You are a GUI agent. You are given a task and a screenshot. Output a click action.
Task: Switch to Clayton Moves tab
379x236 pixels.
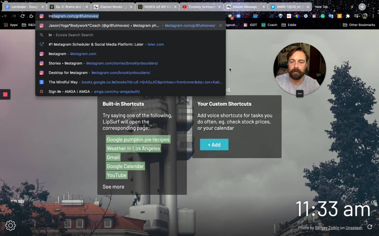pos(113,7)
